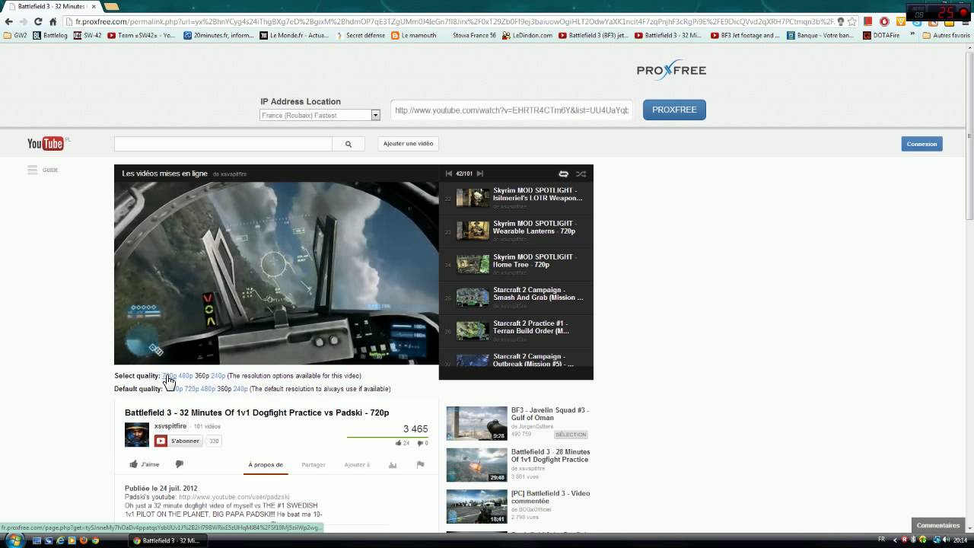Screen dimensions: 974x548
Task: Toggle playlist repeat icon
Action: tap(563, 174)
